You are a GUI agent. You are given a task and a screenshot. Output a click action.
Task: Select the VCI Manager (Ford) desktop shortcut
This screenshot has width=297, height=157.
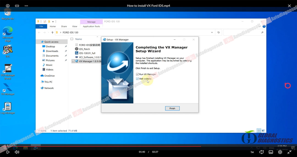click(8, 72)
